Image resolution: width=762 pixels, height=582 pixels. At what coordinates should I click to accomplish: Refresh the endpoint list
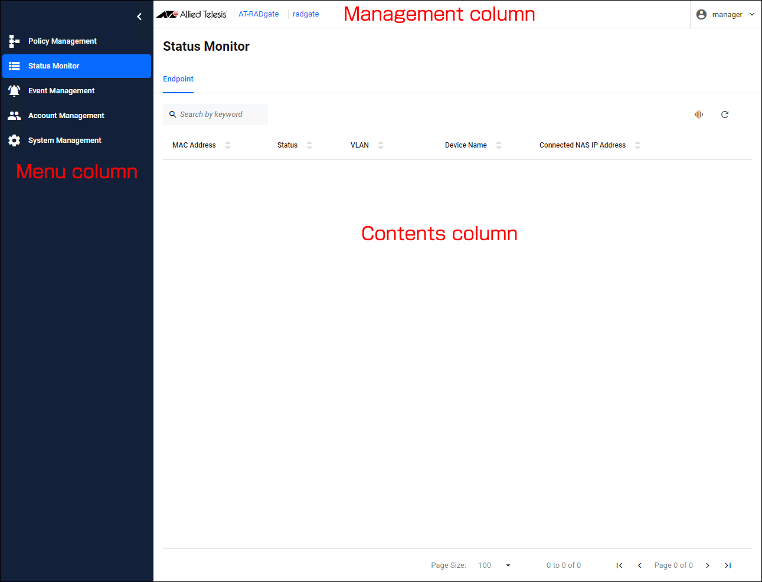(725, 115)
